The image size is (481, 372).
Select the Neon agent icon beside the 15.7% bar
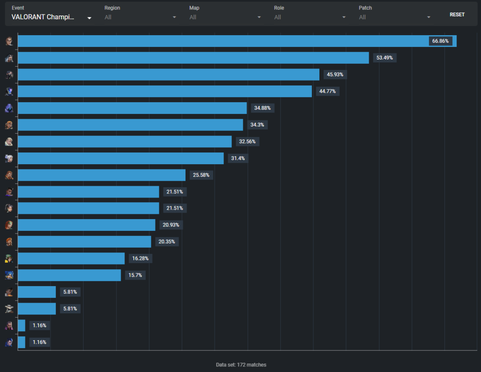(9, 275)
